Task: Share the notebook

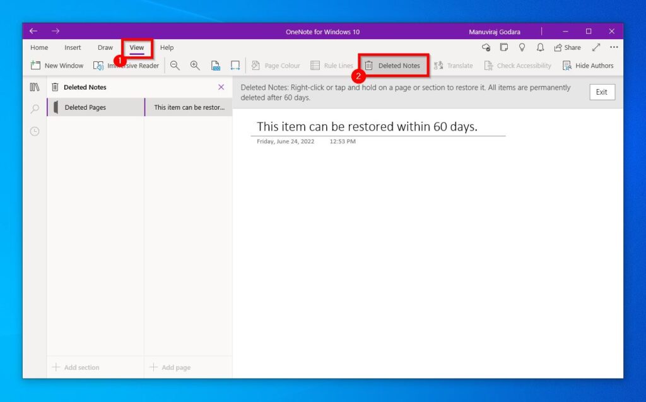Action: coord(567,47)
